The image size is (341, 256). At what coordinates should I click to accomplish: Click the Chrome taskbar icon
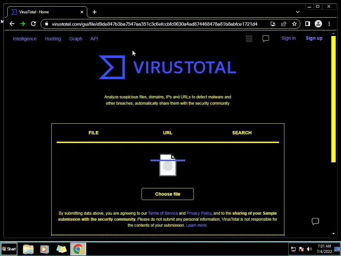[78, 249]
